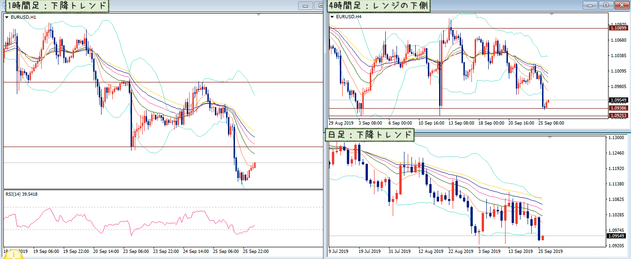Click 9 Jul 2019 on daily time axis

click(339, 251)
